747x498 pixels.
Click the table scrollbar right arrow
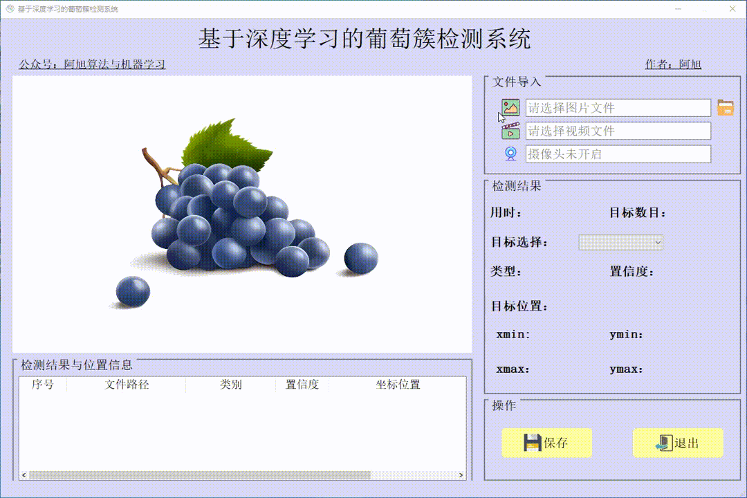pyautogui.click(x=461, y=475)
